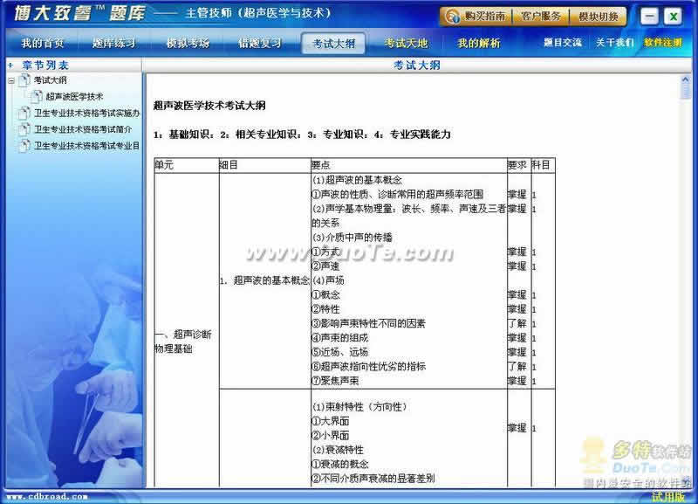Open the 软件注册 link
Image resolution: width=698 pixels, height=504 pixels.
(x=662, y=43)
